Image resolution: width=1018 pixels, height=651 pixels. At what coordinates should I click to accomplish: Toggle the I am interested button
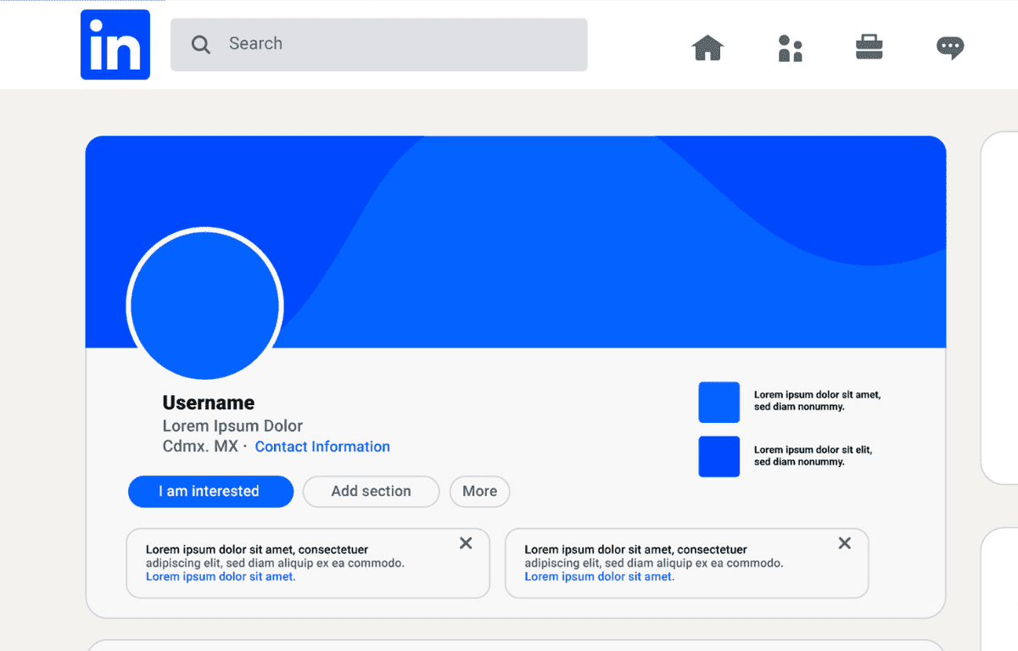(210, 492)
